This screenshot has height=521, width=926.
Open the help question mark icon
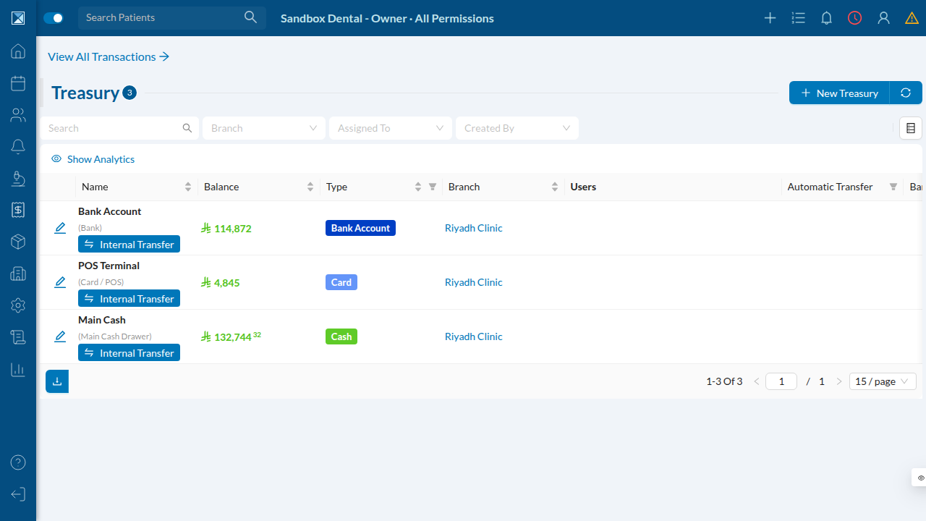[18, 462]
